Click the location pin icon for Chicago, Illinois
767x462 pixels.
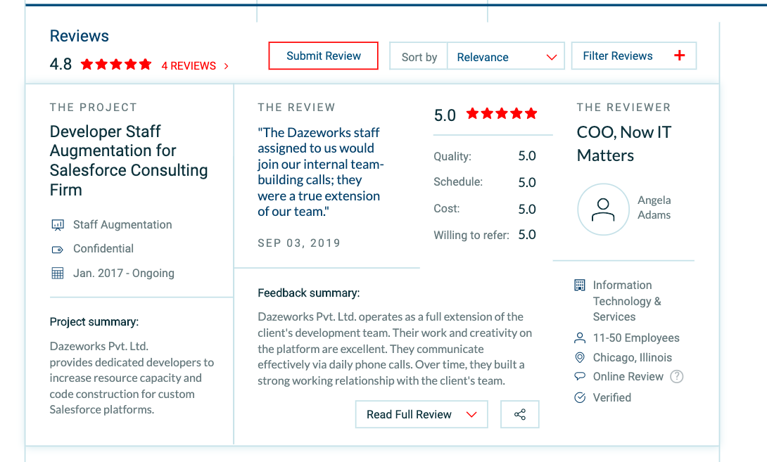[x=580, y=357]
